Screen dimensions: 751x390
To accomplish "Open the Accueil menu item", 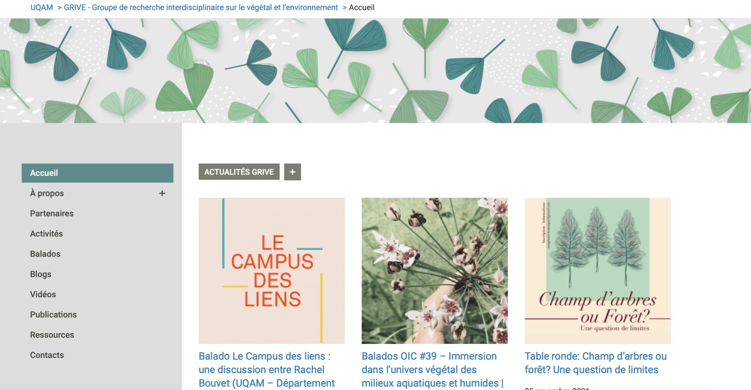I will [97, 173].
